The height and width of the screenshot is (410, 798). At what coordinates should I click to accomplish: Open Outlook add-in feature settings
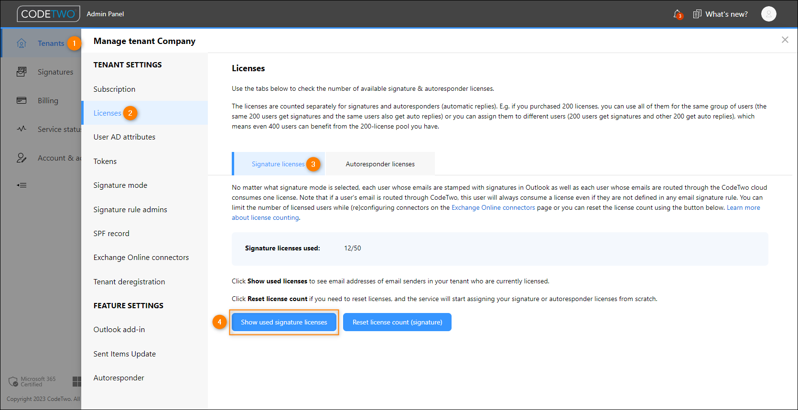(119, 329)
